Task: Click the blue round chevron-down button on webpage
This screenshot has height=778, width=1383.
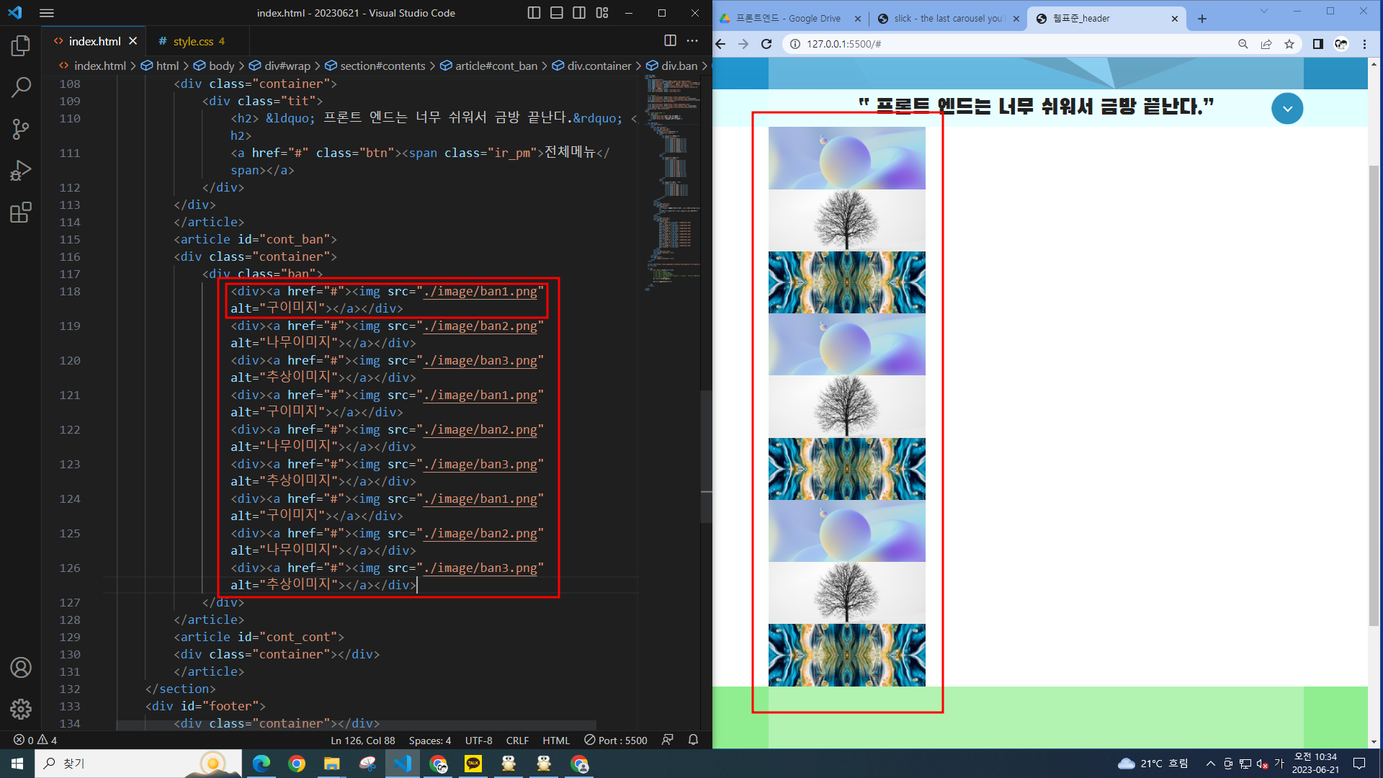Action: pos(1286,109)
